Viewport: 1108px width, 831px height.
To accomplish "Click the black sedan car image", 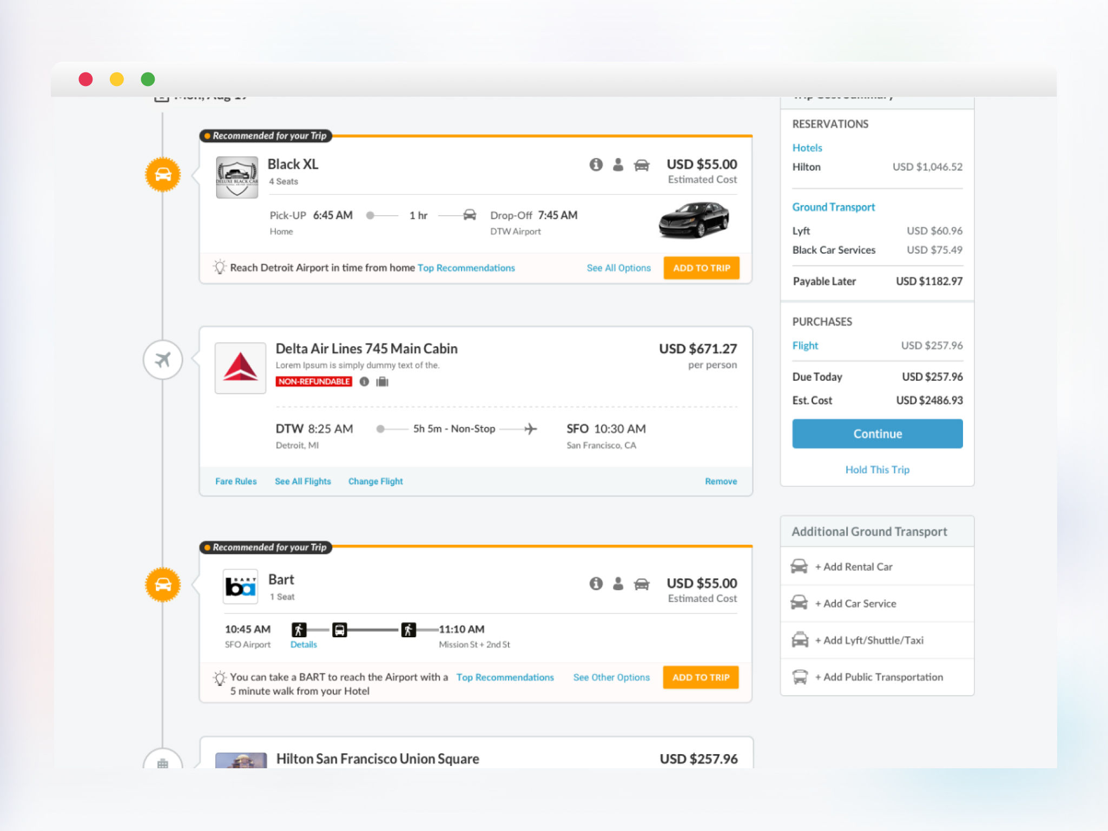I will [x=695, y=220].
